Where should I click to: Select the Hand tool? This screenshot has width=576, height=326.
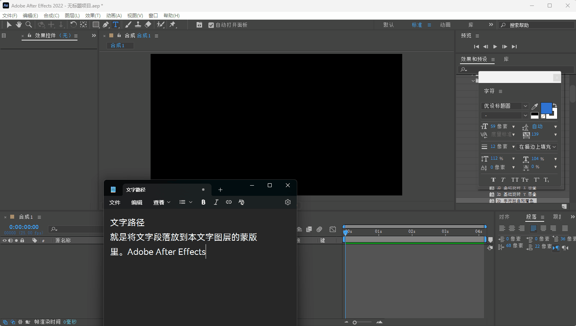point(18,25)
